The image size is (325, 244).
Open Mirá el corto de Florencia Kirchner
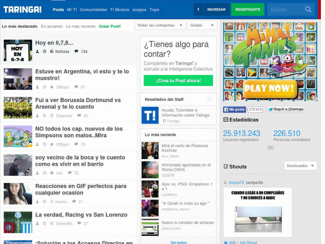click(185, 148)
